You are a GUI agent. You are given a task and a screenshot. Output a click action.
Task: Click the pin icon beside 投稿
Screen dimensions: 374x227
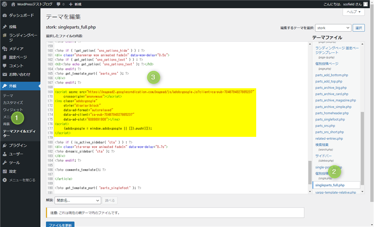coord(5,27)
